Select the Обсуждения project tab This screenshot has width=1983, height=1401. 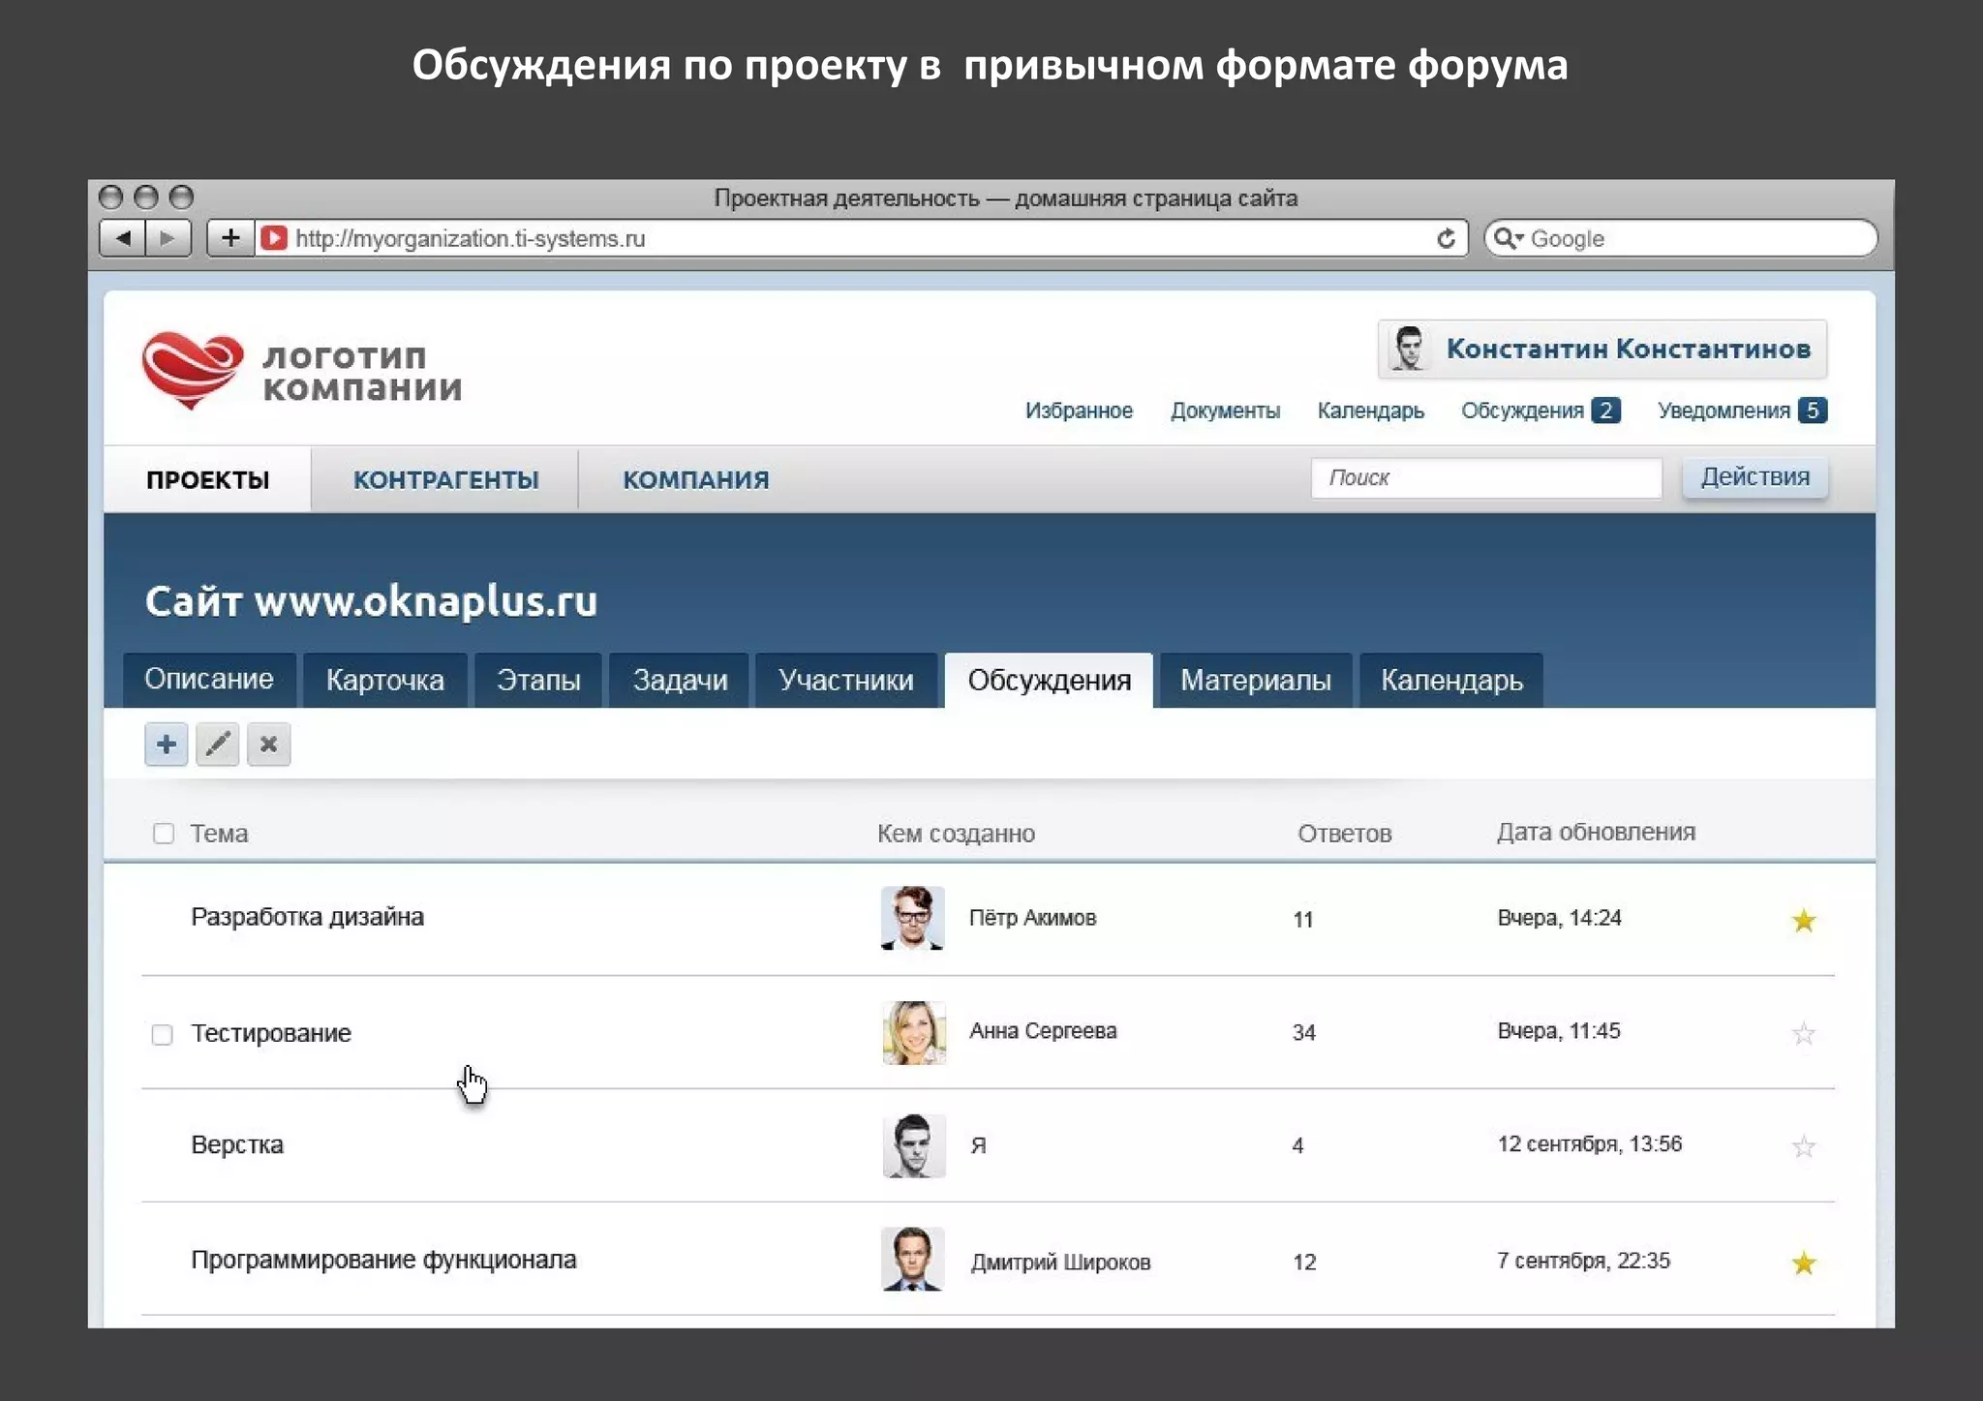click(x=1049, y=680)
